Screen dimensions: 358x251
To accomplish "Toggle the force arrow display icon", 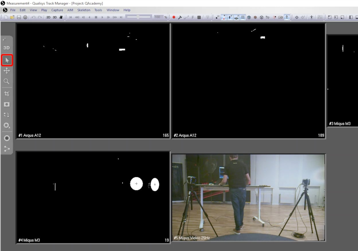I will pyautogui.click(x=230, y=17).
